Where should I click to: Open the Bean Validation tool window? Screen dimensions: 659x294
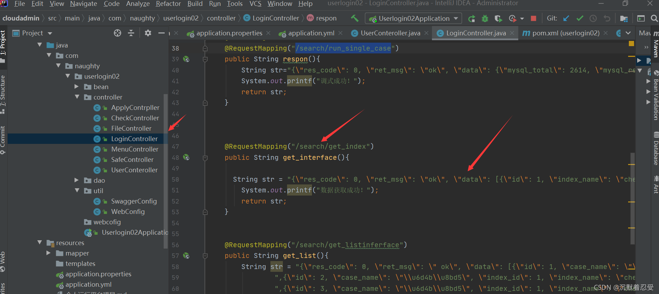[656, 96]
